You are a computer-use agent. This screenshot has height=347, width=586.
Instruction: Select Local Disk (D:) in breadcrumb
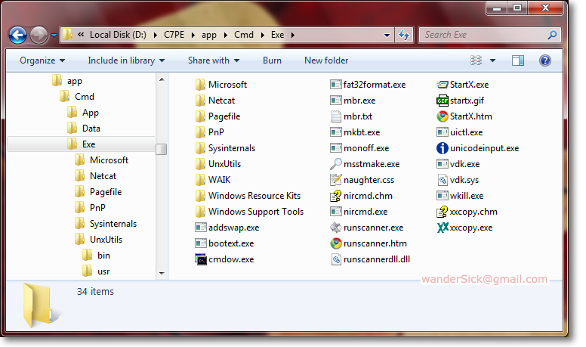coord(118,35)
